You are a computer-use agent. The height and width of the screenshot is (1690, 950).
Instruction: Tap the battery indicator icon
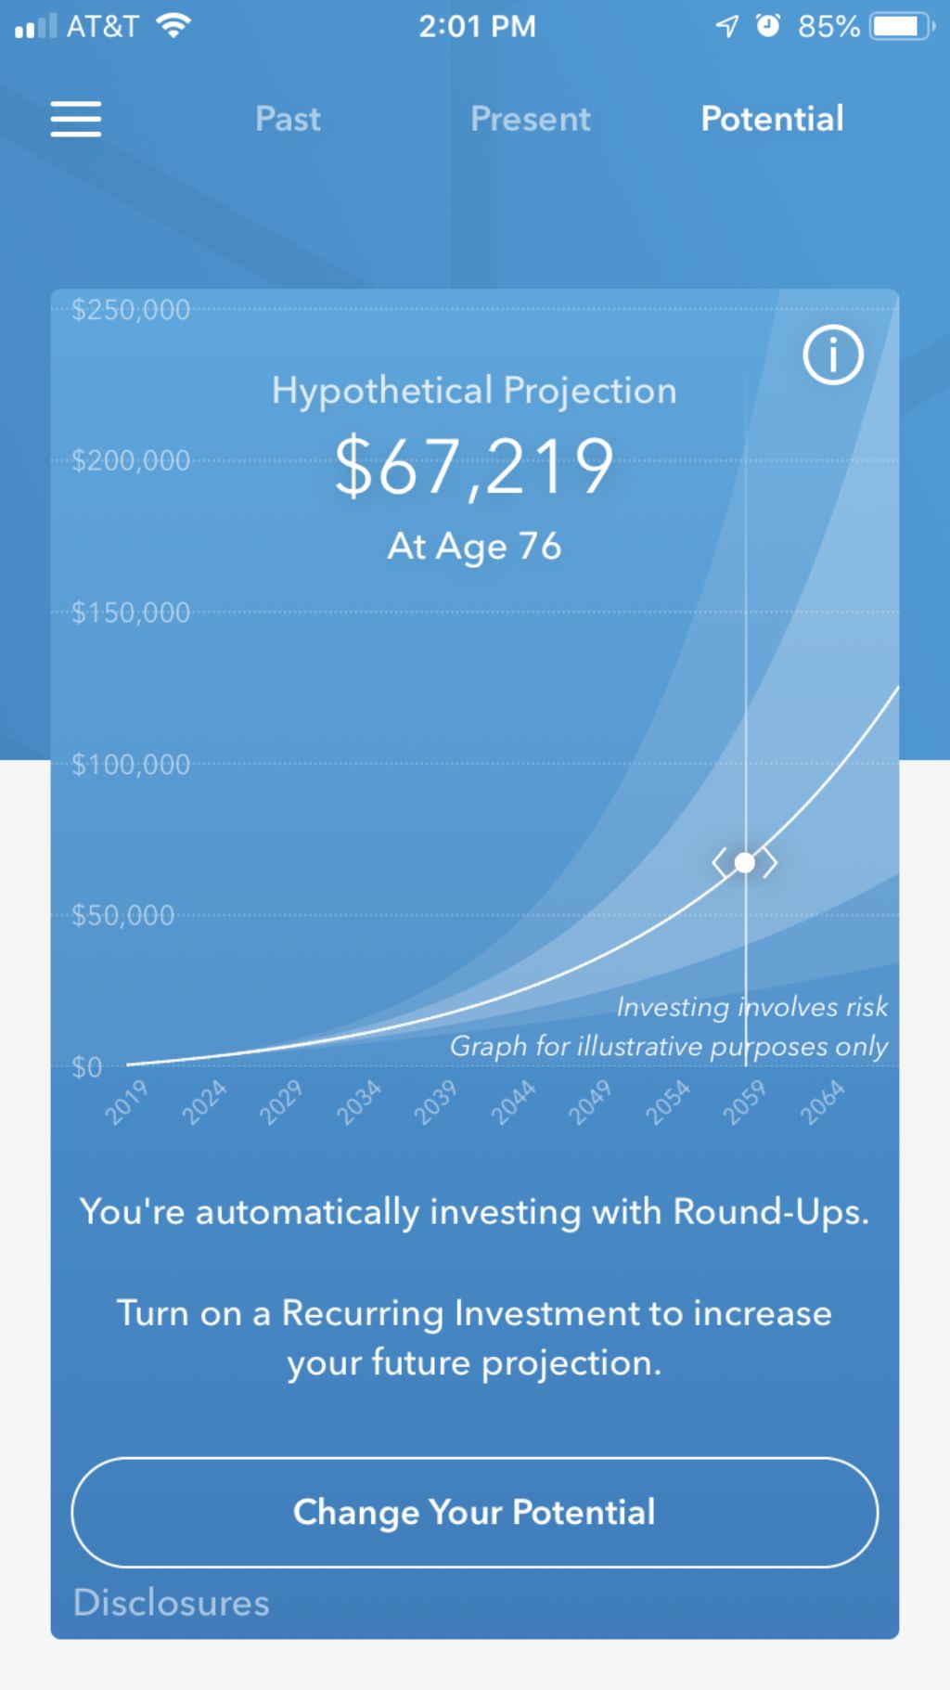click(x=902, y=26)
